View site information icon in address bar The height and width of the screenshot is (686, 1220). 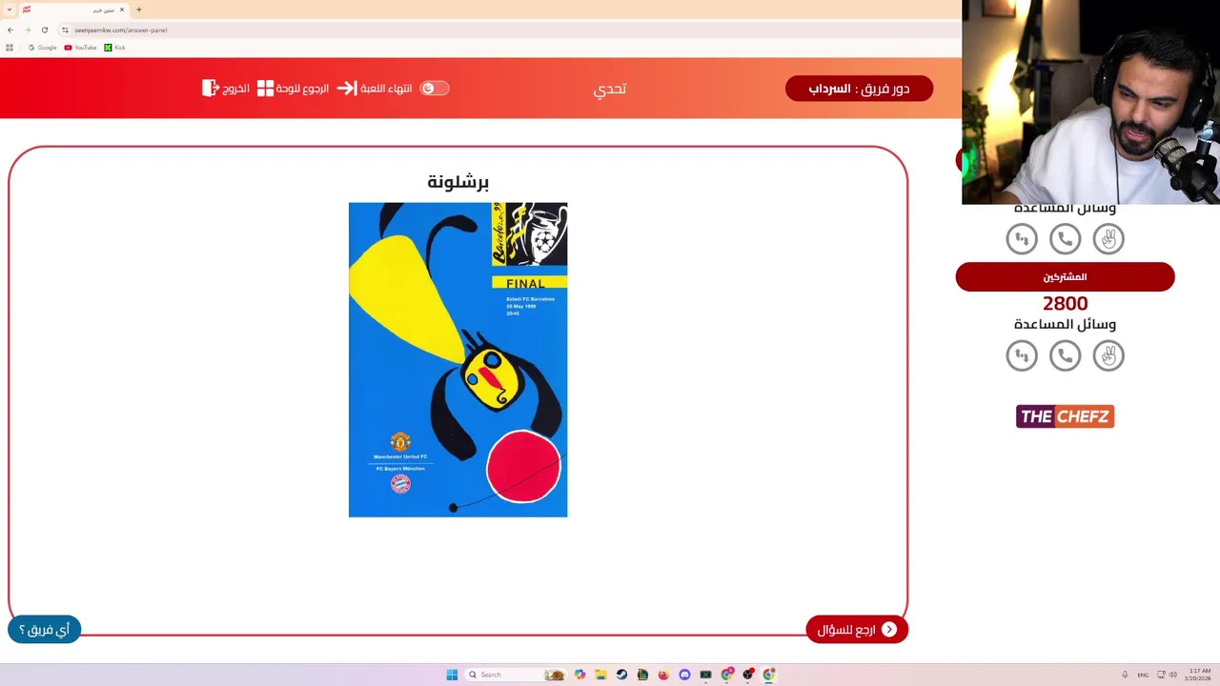pos(65,30)
